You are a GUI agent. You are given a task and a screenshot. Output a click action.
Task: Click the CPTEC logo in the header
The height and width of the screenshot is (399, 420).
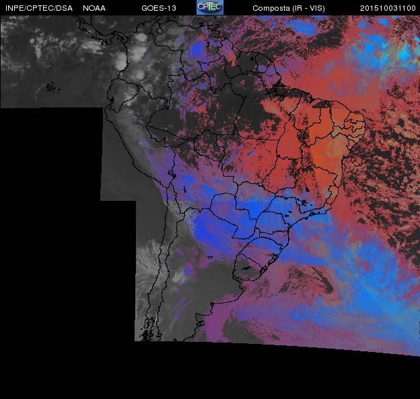pos(210,7)
